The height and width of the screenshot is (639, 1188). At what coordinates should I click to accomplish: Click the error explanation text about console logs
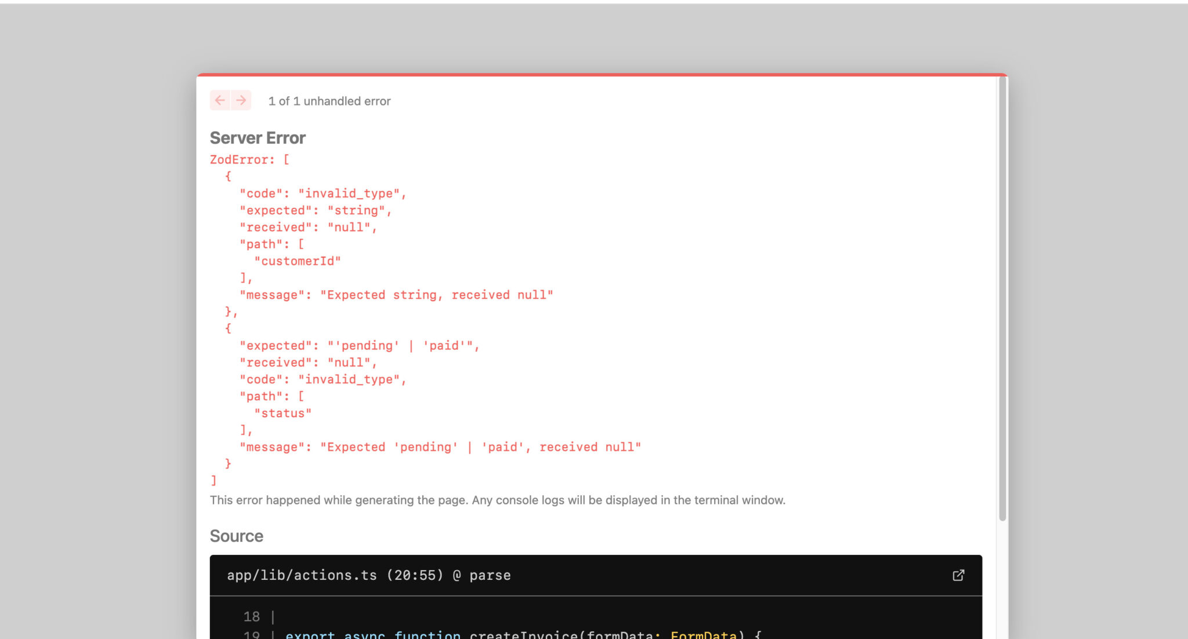[x=498, y=500]
